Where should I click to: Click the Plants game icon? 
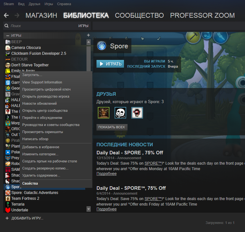point(8,146)
